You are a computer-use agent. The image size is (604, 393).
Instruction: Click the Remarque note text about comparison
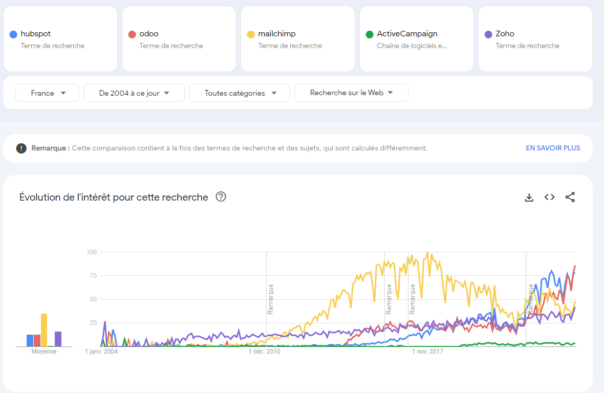click(249, 148)
